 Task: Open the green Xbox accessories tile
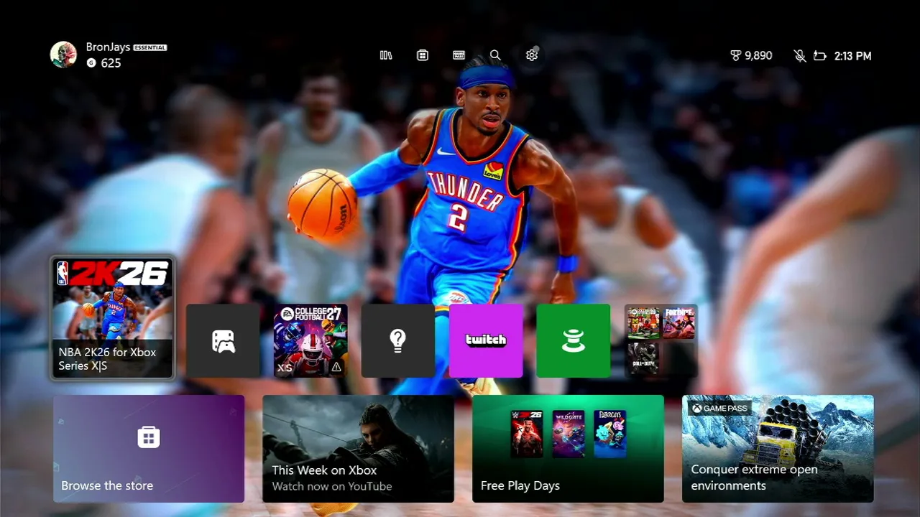coord(574,340)
